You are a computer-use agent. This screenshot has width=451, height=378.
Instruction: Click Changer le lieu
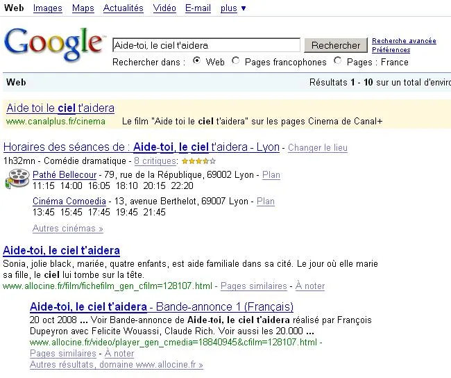(x=318, y=148)
